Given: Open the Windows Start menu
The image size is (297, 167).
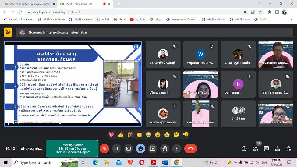Looking at the screenshot, I should (x=6, y=162).
